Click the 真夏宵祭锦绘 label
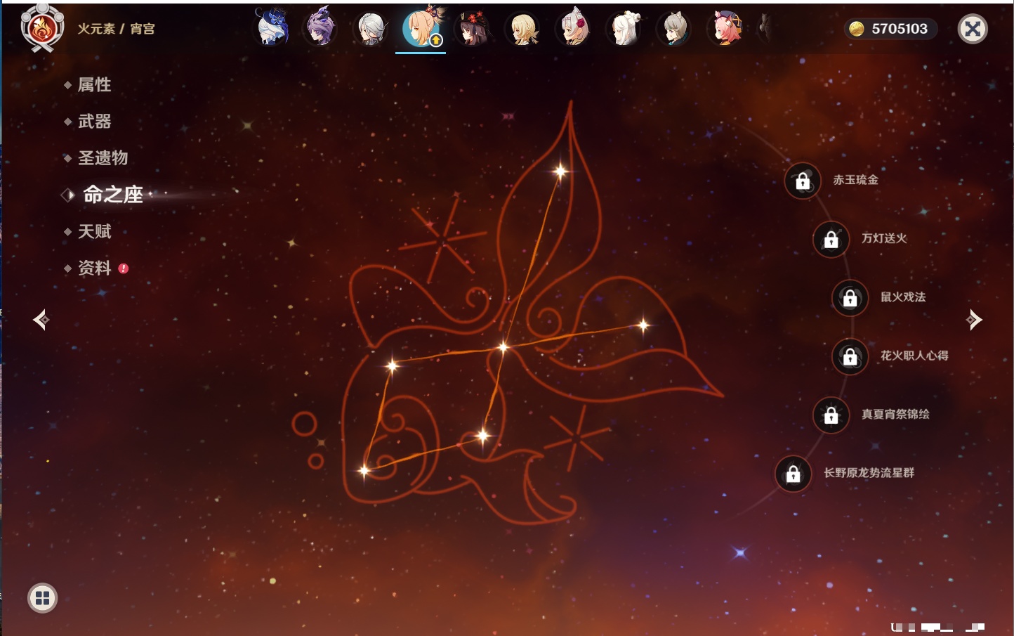 pos(895,414)
